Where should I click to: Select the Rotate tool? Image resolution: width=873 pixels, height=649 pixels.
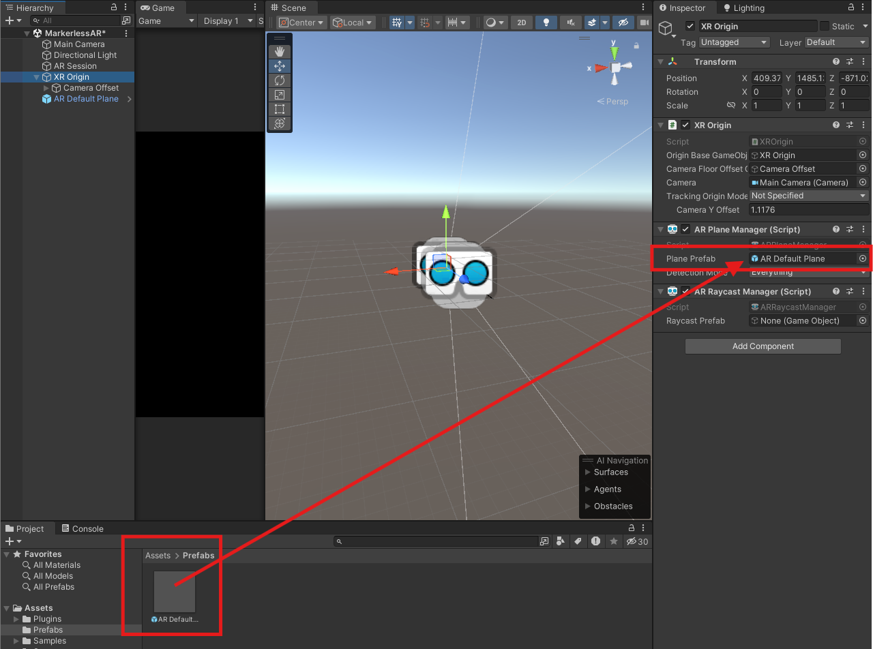[279, 80]
